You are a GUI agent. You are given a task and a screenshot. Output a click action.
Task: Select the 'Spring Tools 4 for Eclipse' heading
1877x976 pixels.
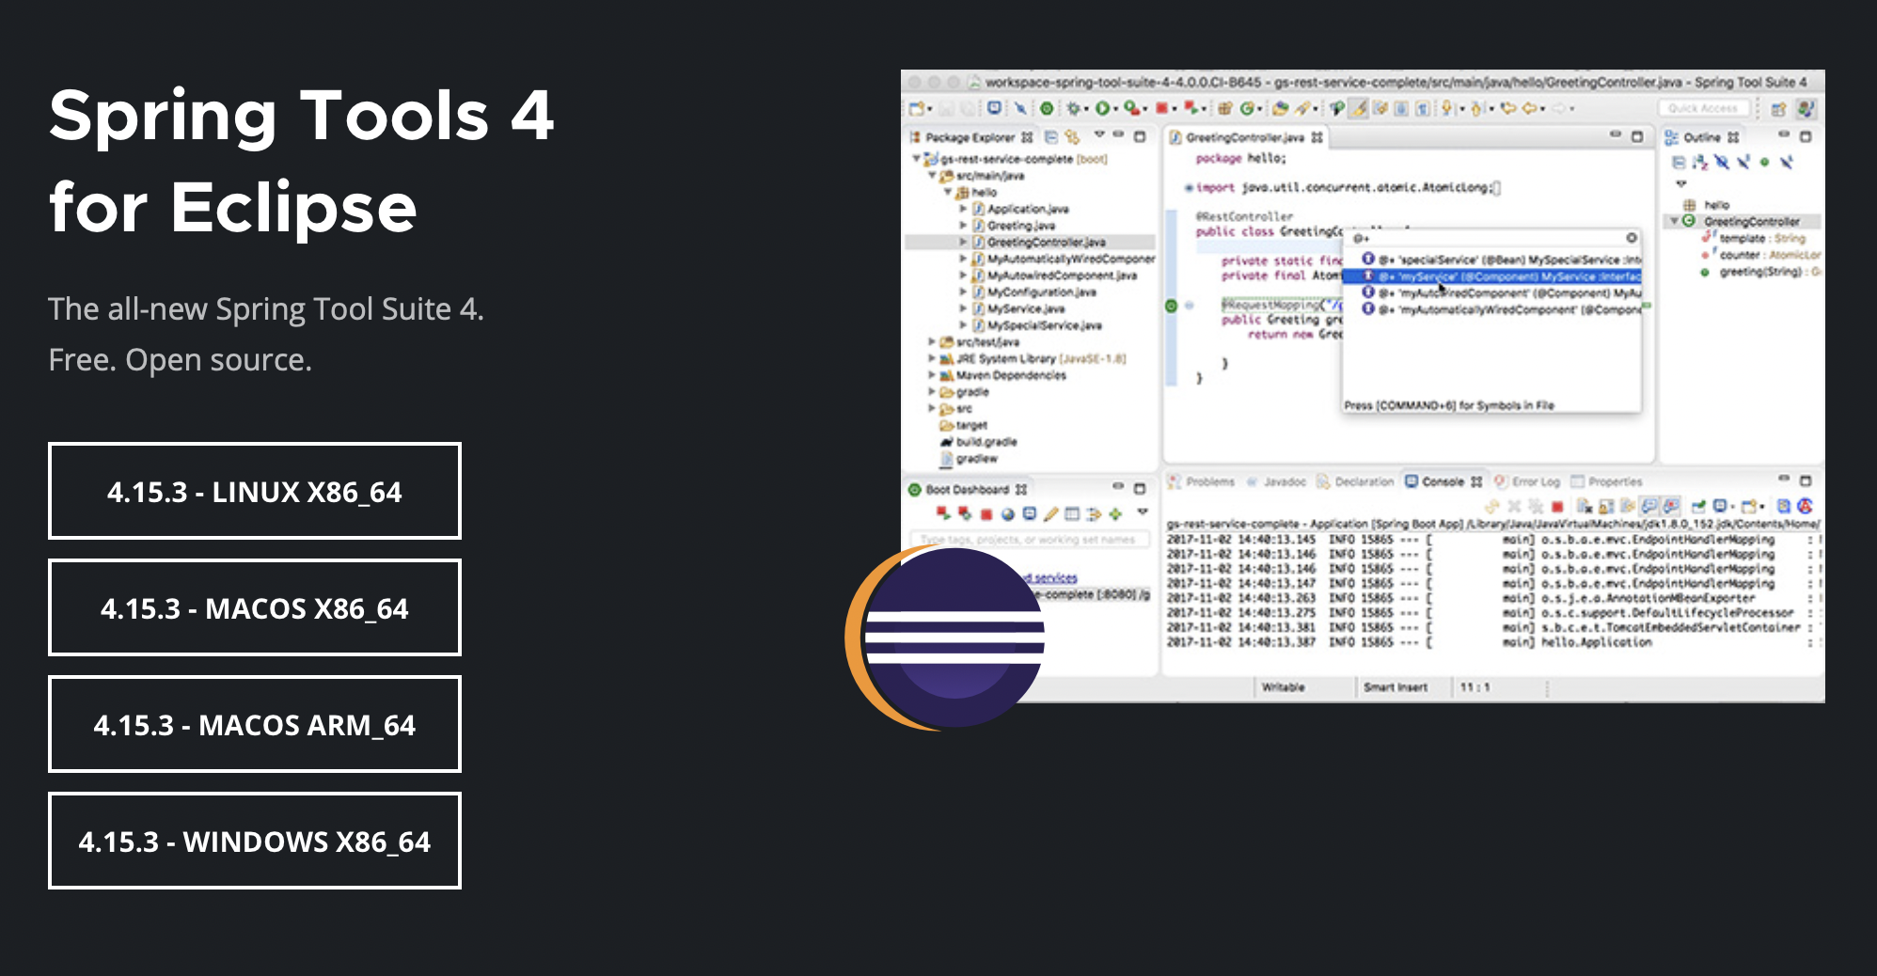pyautogui.click(x=302, y=161)
